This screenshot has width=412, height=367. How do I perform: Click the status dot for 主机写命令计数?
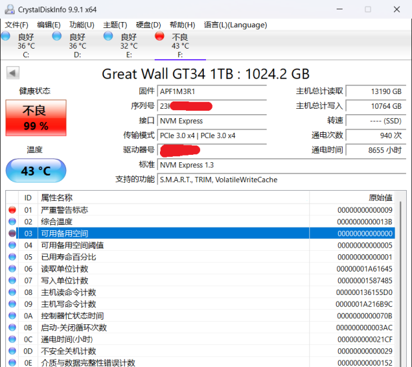(13, 304)
